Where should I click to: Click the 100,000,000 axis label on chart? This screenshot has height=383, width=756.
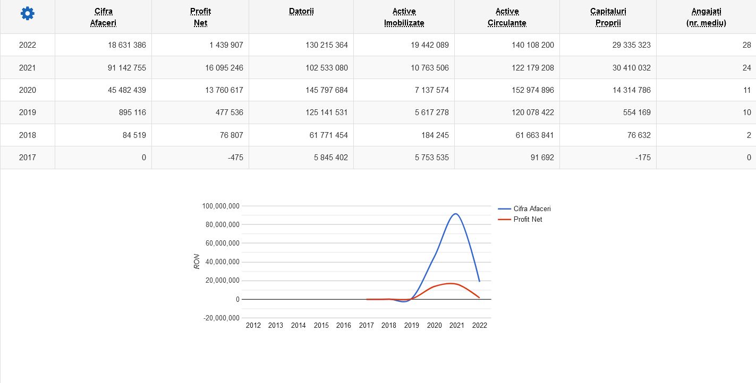coord(221,206)
